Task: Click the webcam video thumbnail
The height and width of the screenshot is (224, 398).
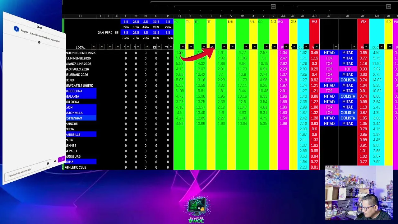Action: 359,193
